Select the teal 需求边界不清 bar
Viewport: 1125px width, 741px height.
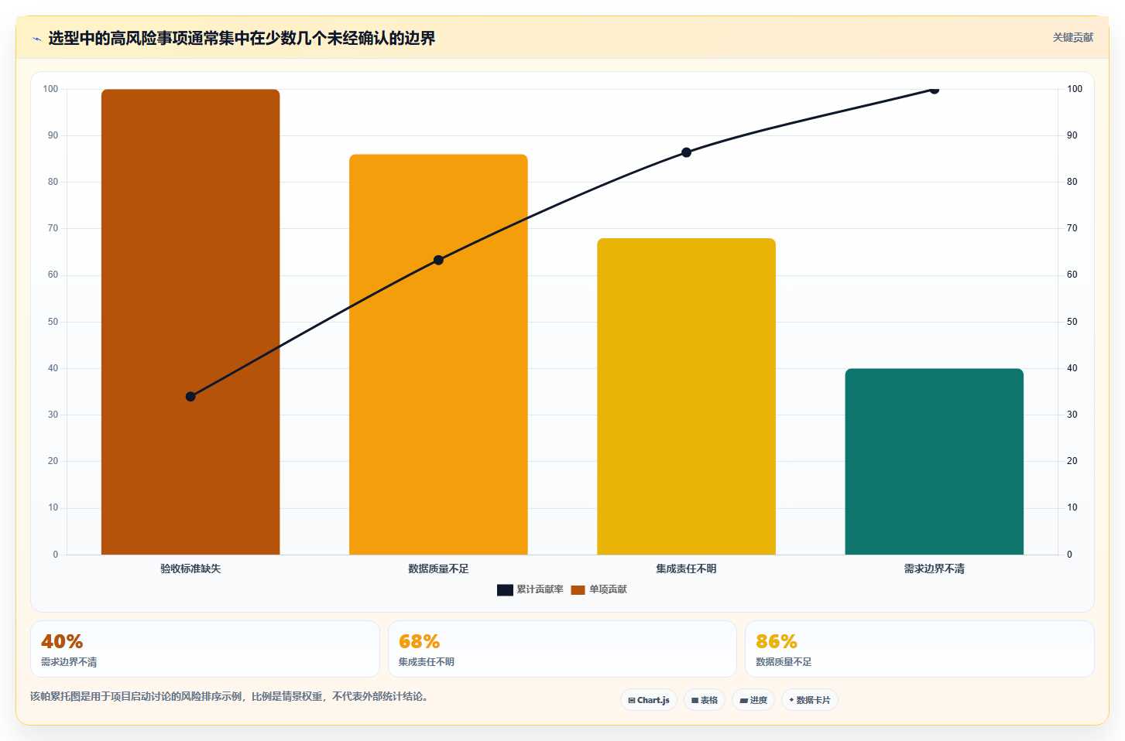pos(934,462)
